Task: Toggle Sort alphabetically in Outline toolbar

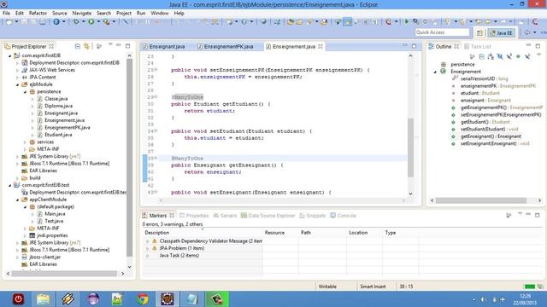Action: tap(491, 56)
